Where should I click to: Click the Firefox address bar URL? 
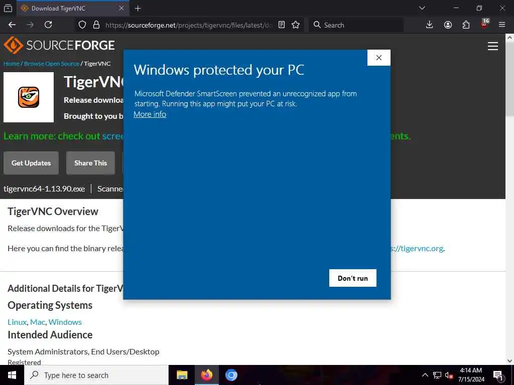[x=189, y=25]
